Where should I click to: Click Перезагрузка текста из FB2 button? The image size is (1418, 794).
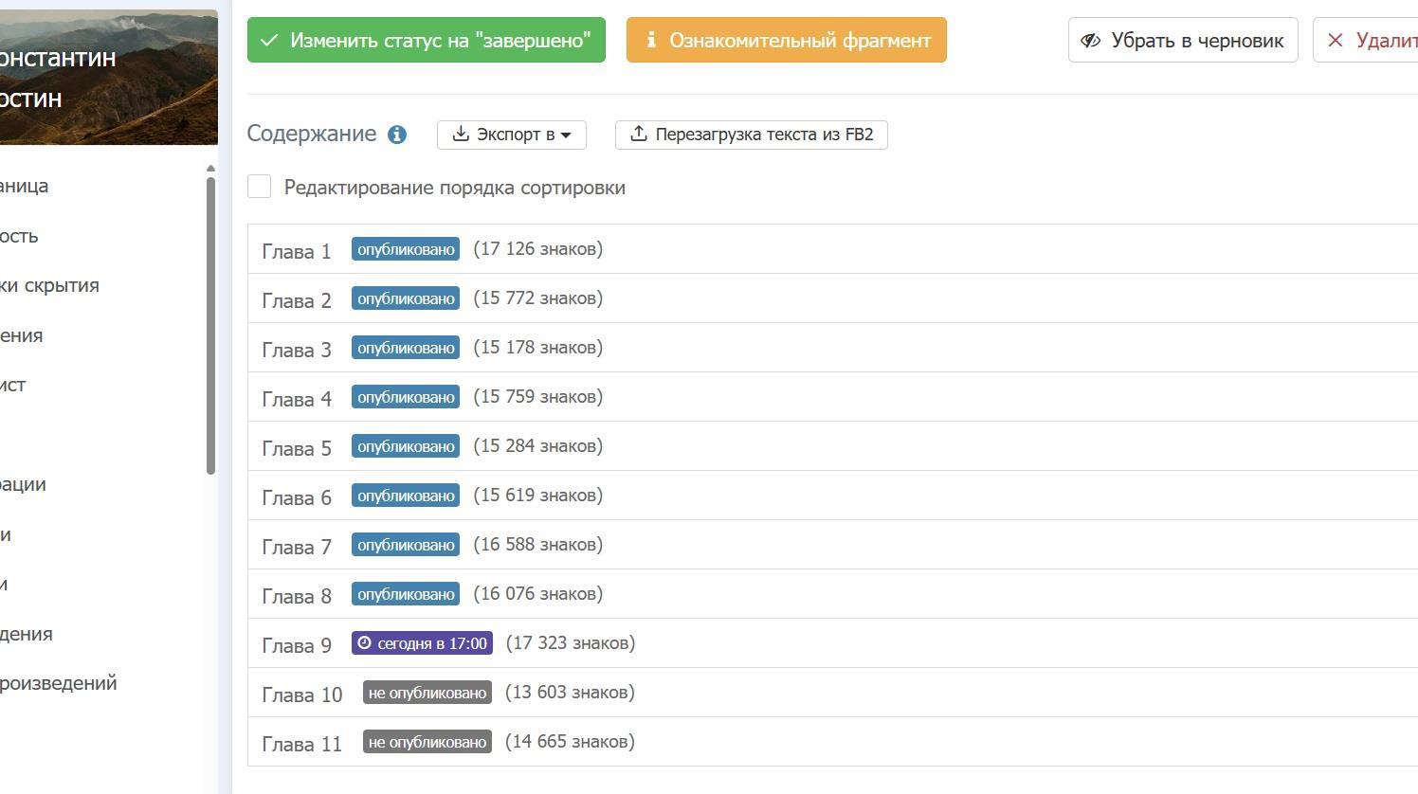[763, 135]
